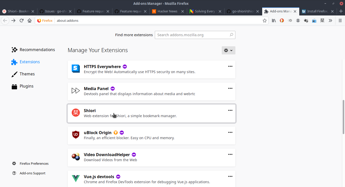This screenshot has width=345, height=187.
Task: Open the Firefox account icon
Action: pyautogui.click(x=298, y=20)
